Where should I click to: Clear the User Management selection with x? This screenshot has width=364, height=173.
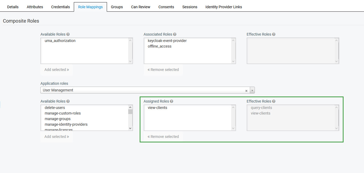(246, 91)
